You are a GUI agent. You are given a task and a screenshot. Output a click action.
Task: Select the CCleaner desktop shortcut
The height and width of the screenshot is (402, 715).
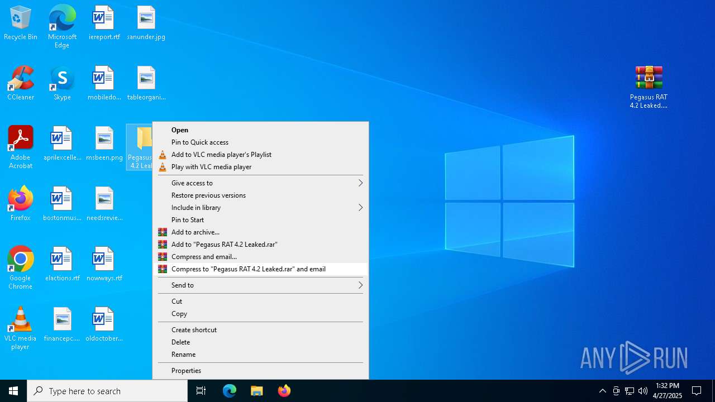[21, 84]
